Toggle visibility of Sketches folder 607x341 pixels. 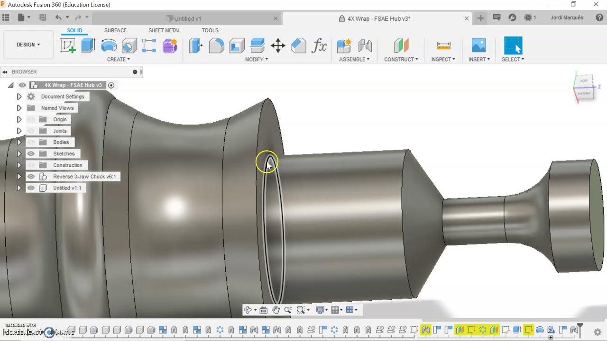pyautogui.click(x=31, y=153)
